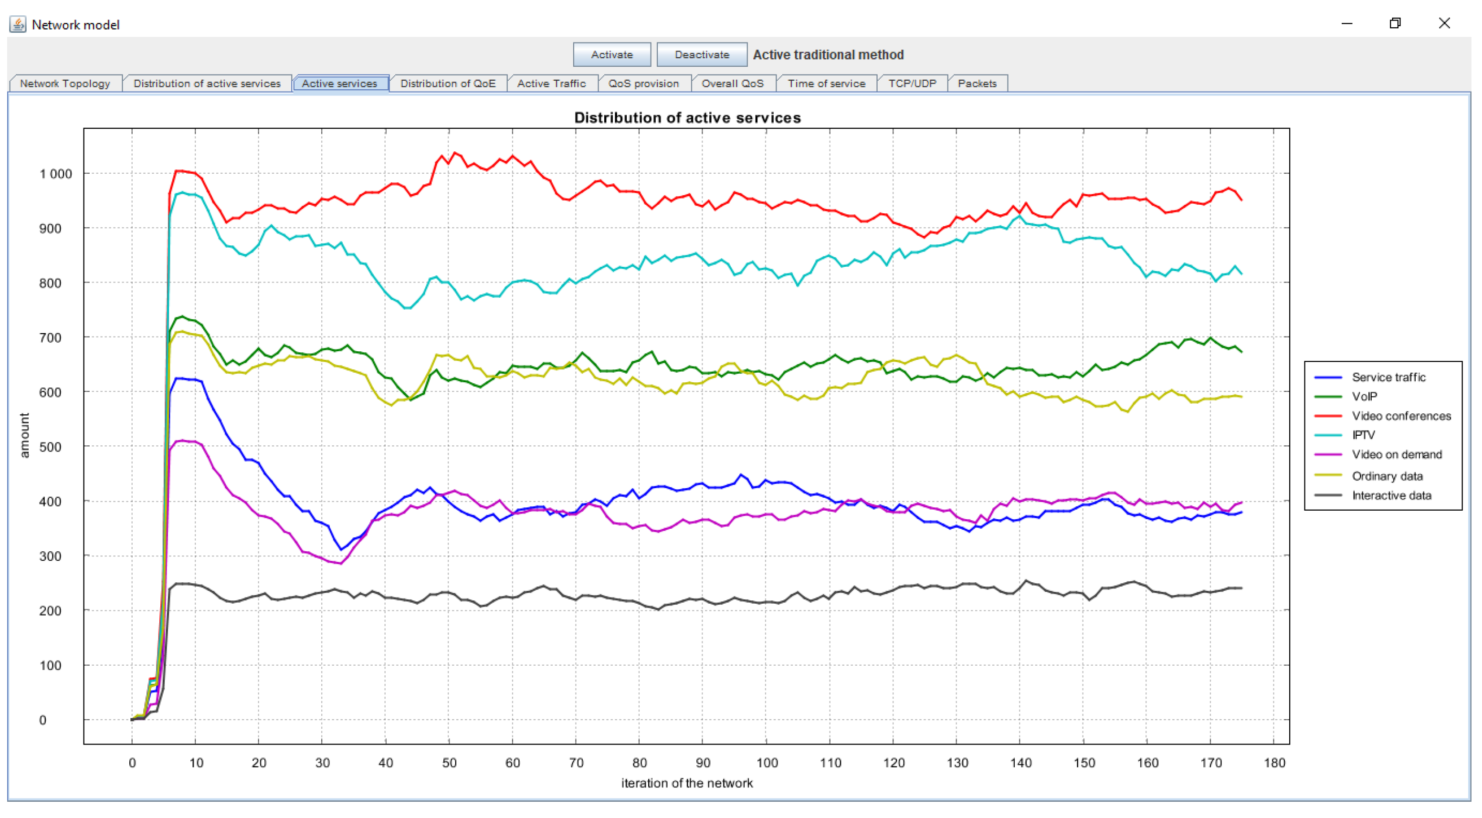
Task: Click the Java app icon in title bar
Action: (x=18, y=24)
